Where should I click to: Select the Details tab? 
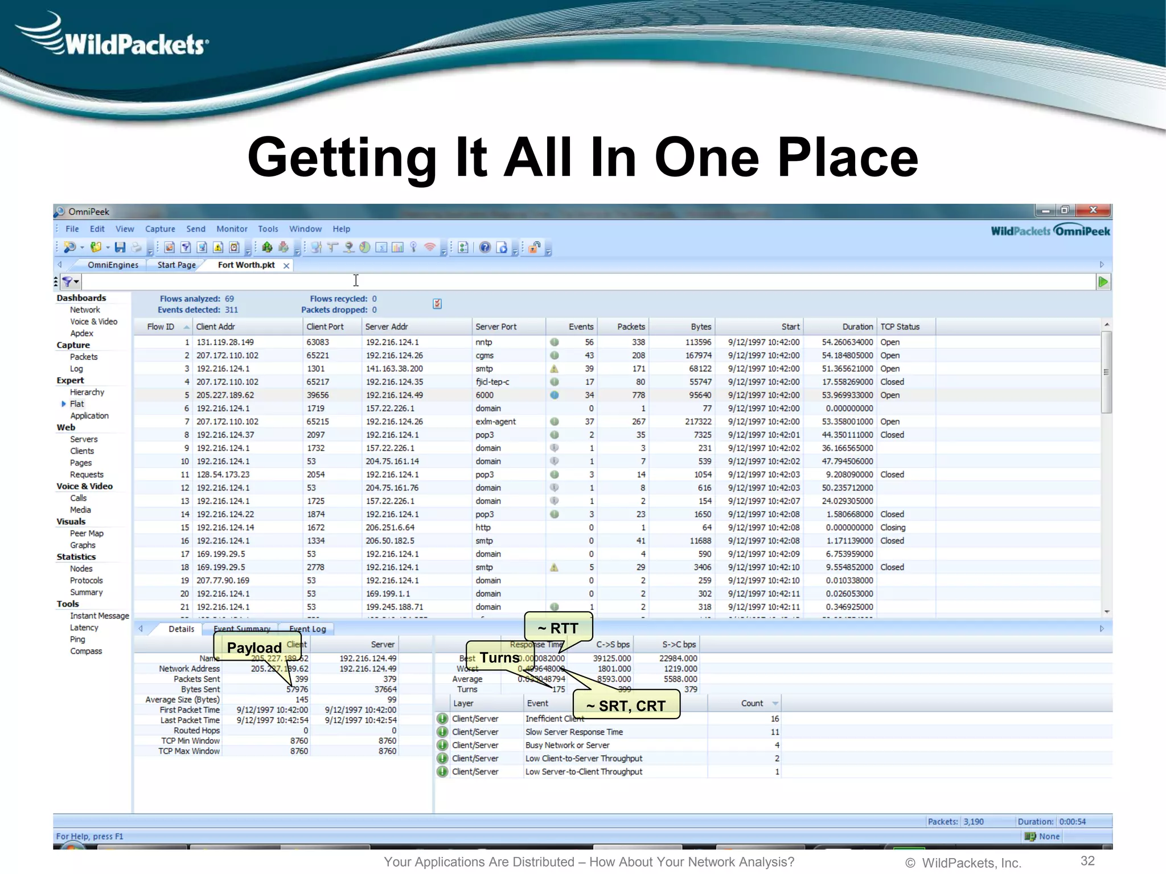pos(181,629)
